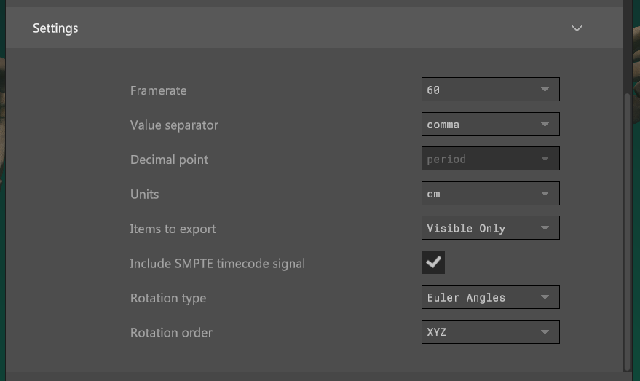This screenshot has height=381, width=640.
Task: Click the greyed arrow in Decimal point dropdown
Action: [545, 159]
